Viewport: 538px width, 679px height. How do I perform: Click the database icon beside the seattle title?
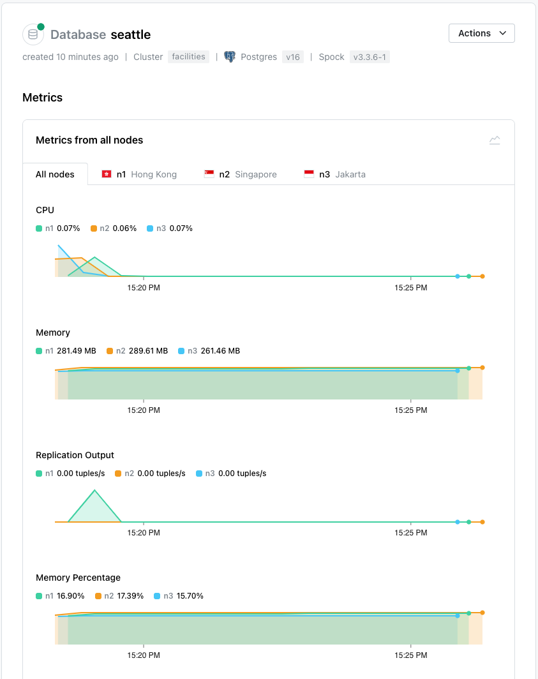tap(33, 34)
